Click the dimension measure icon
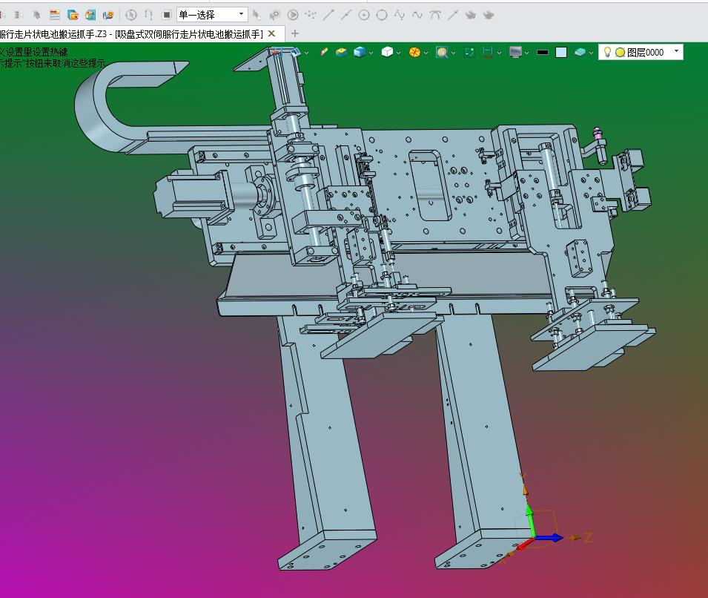 tap(488, 53)
